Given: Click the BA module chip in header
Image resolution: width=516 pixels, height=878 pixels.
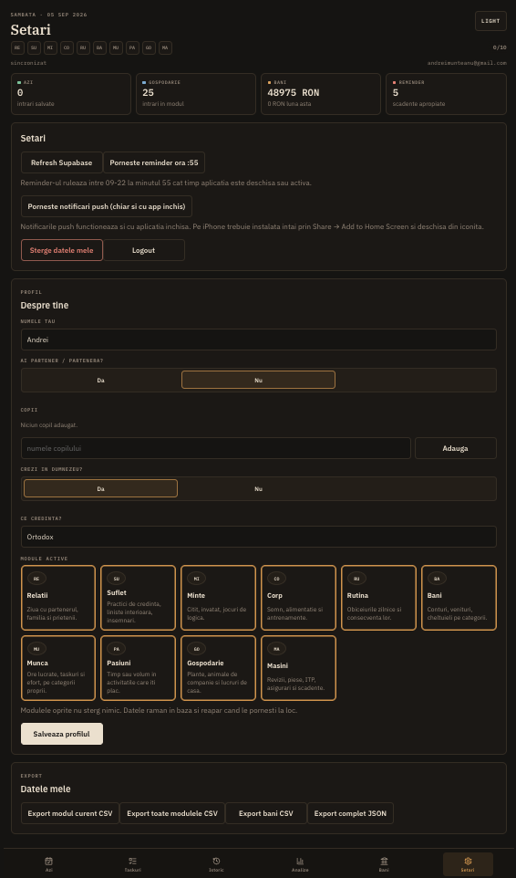Looking at the screenshot, I should tap(99, 48).
